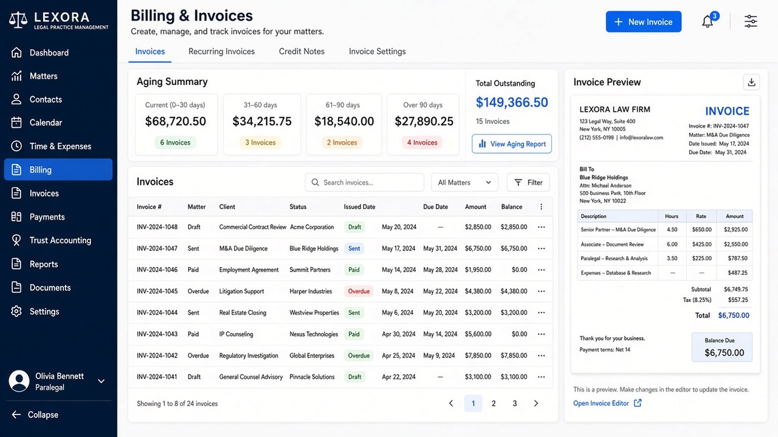Screen dimensions: 778x437
Task: Open Contacts in the sidebar
Action: coord(58,99)
